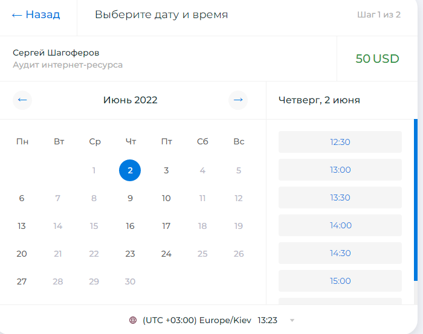This screenshot has height=334, width=423.
Task: Choose the 13:30 time slot
Action: (340, 198)
